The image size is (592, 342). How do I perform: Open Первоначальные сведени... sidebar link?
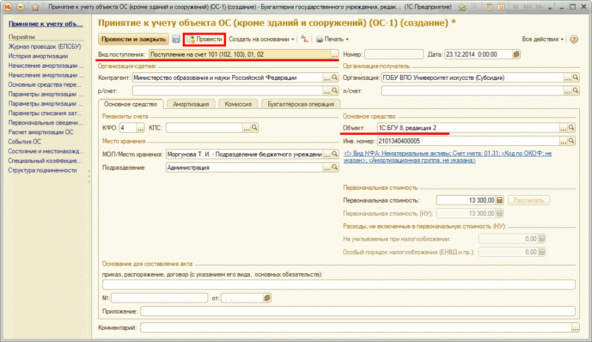[x=45, y=123]
